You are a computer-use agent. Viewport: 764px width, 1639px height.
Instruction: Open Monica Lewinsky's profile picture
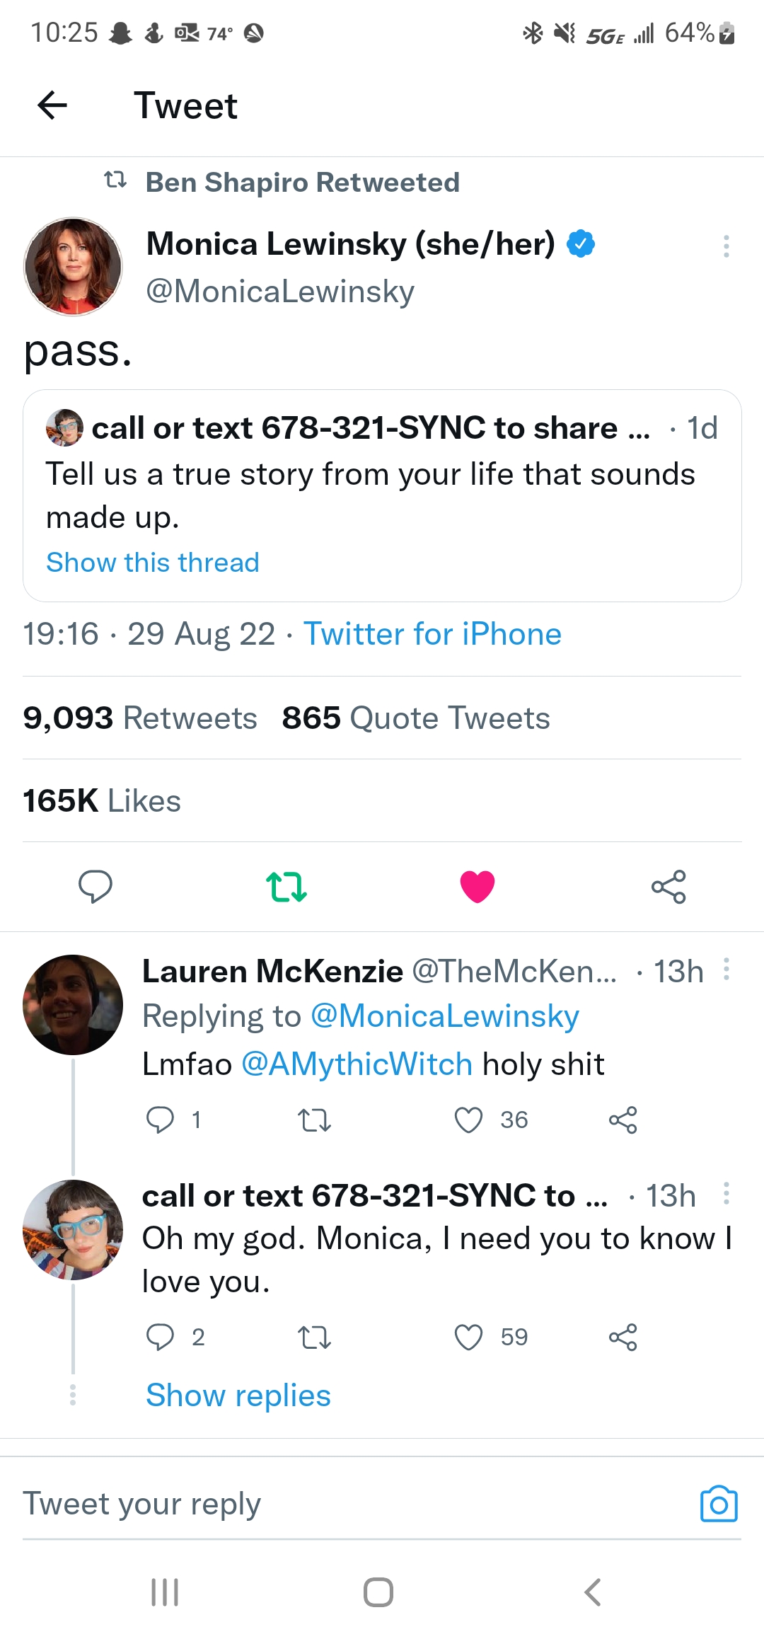73,266
